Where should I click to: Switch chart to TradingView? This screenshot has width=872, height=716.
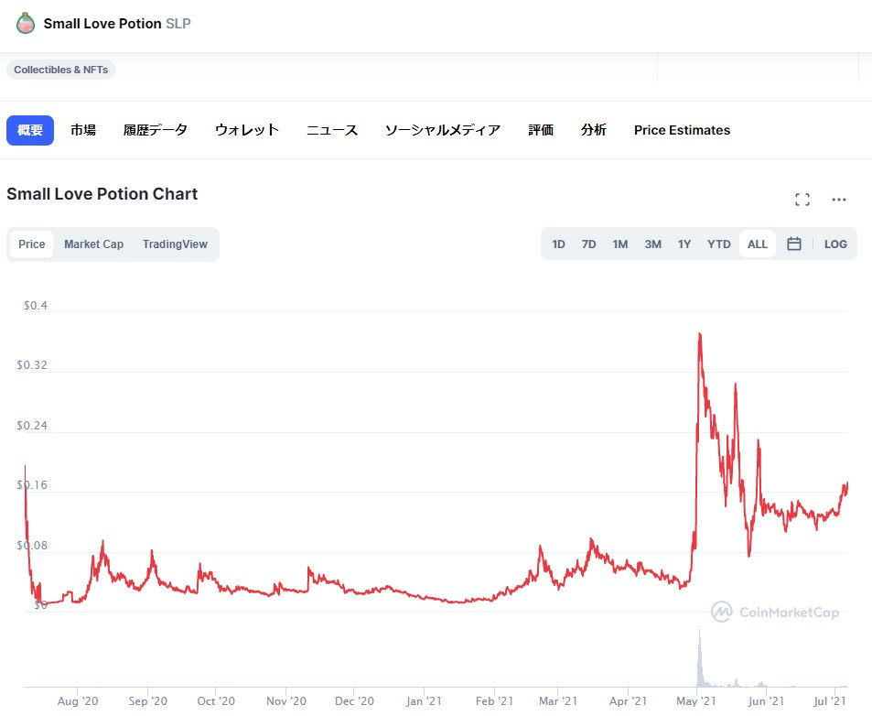pyautogui.click(x=175, y=244)
